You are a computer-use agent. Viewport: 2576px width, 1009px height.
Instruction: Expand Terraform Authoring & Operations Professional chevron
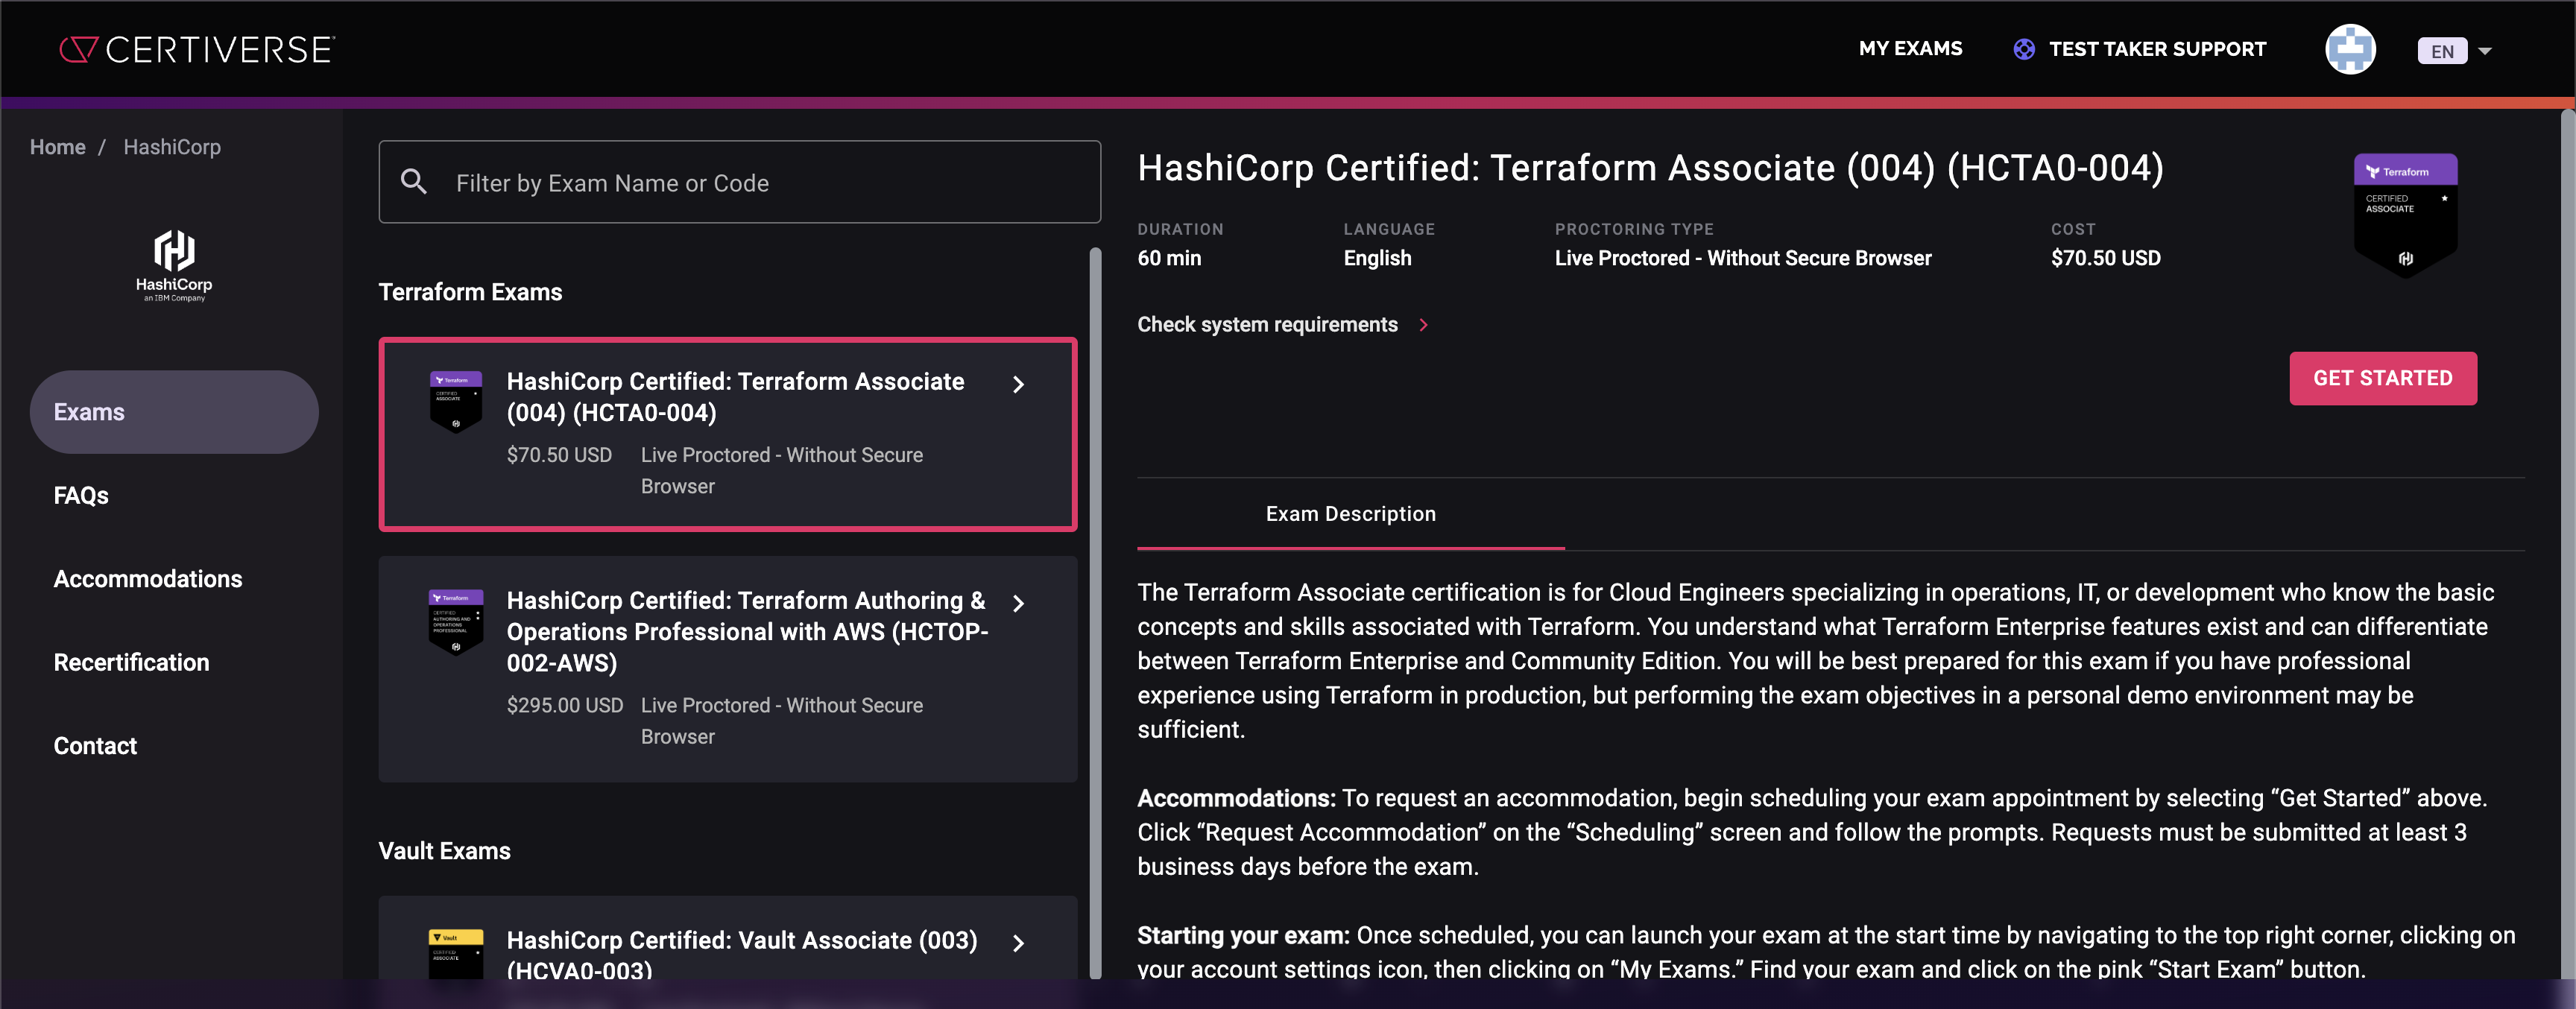click(1018, 603)
